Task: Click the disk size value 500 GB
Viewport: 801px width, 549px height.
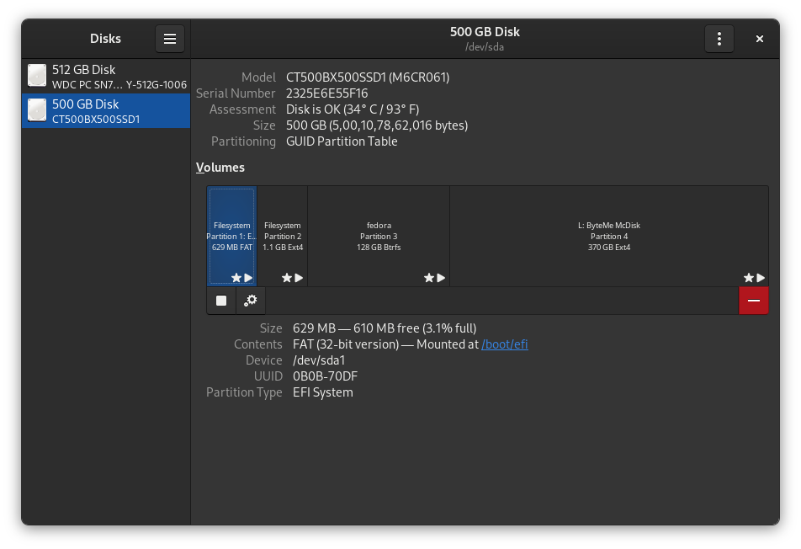Action: [377, 125]
